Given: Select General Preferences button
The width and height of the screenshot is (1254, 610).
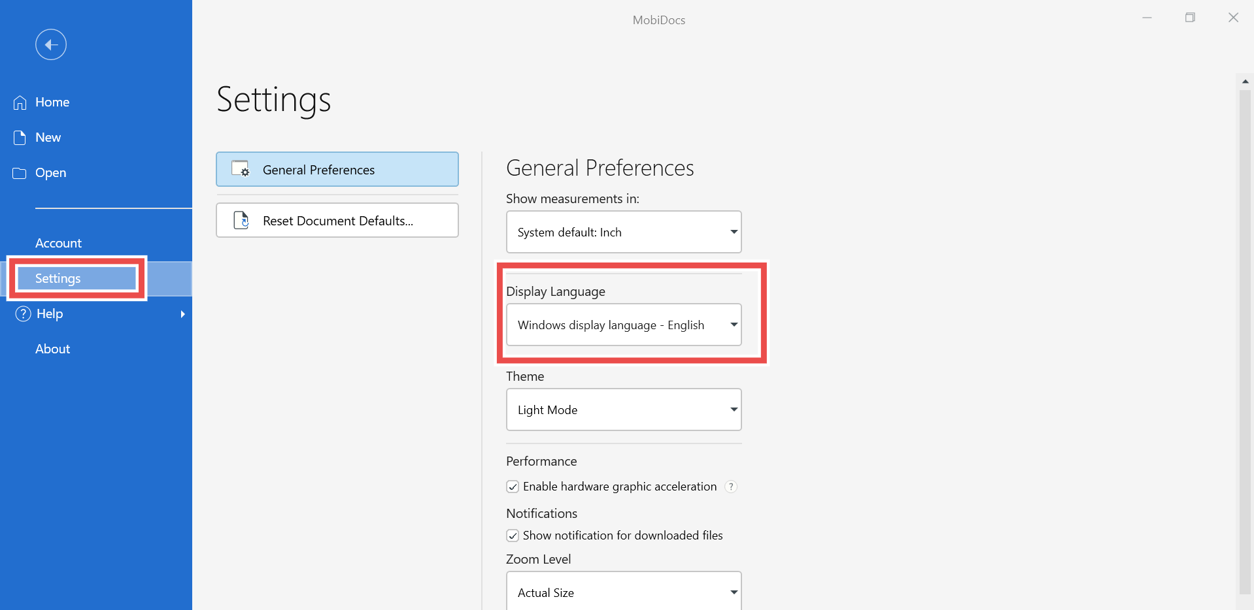Looking at the screenshot, I should [337, 169].
